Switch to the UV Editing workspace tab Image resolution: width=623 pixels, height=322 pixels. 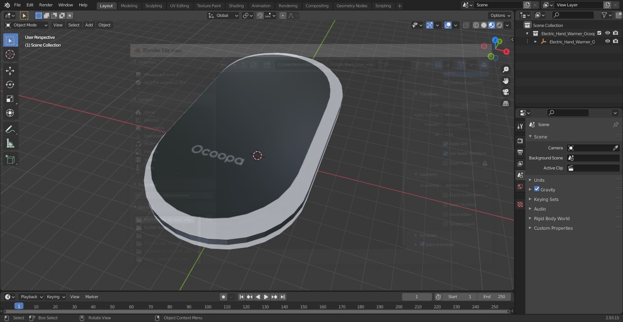pyautogui.click(x=179, y=6)
